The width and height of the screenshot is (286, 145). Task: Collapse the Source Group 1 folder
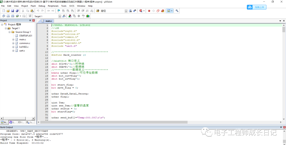pos(10,32)
